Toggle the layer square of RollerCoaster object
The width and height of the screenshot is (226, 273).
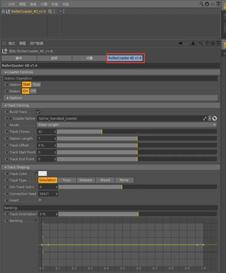click(50, 11)
